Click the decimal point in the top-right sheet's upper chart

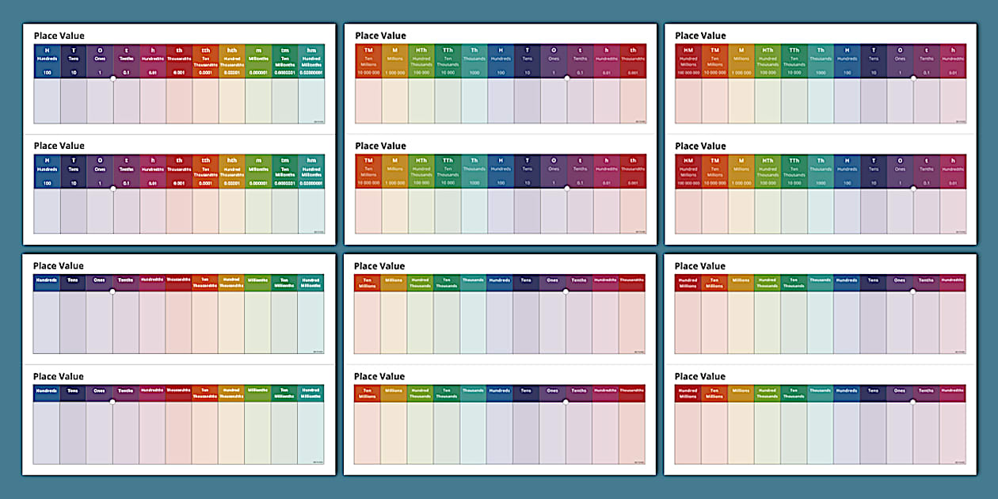click(913, 78)
